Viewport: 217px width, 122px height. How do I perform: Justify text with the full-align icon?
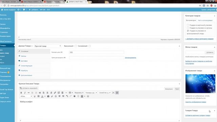pyautogui.click(x=38, y=96)
